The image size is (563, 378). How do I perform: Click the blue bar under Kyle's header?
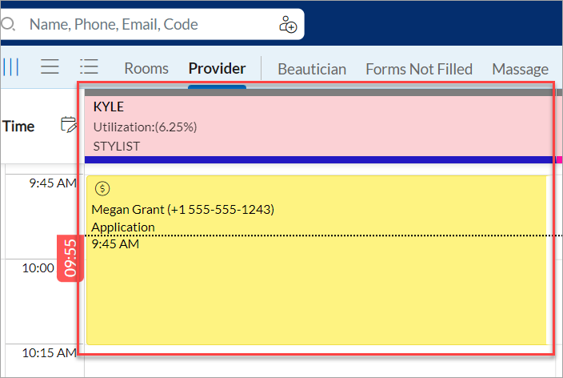[x=320, y=159]
